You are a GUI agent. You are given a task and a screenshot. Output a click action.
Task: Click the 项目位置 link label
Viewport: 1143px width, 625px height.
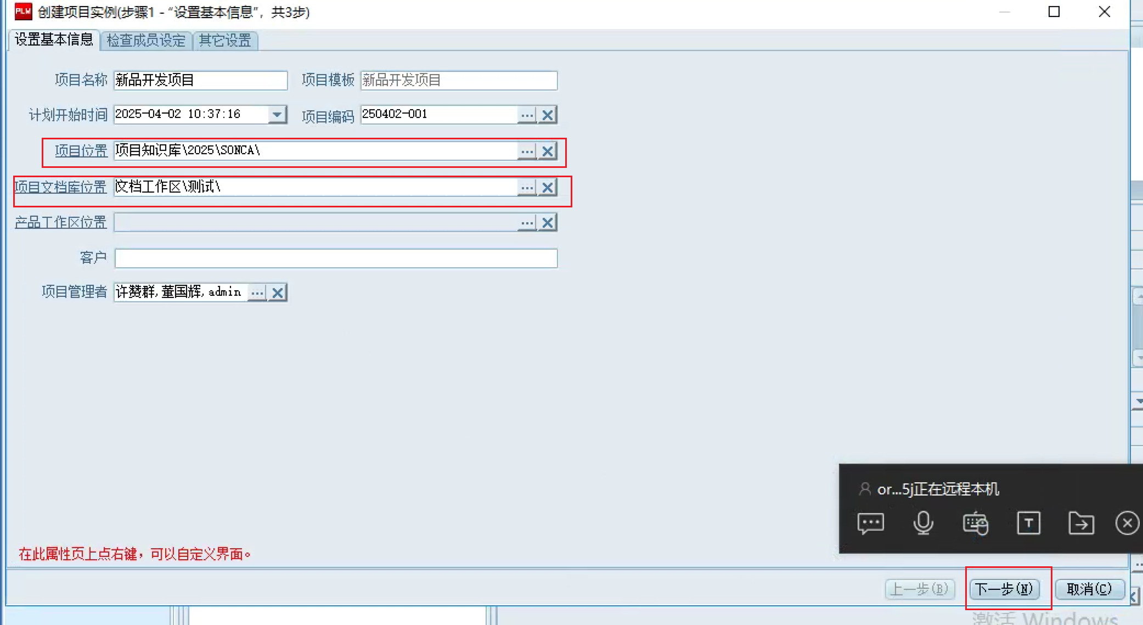(81, 150)
